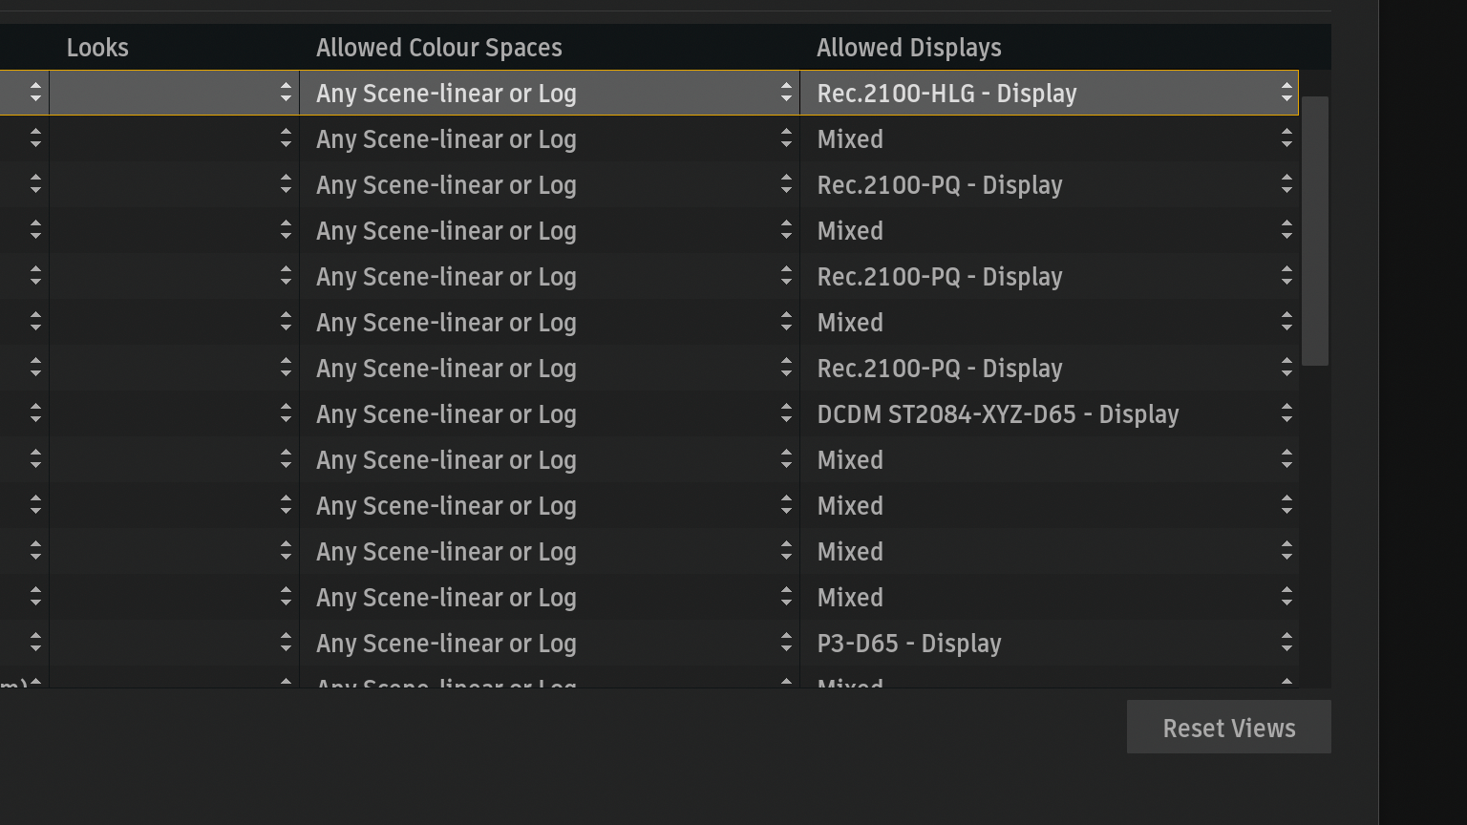This screenshot has width=1467, height=825.
Task: Click the Looks arrows in the DCDM ST2084 row
Action: pos(286,413)
